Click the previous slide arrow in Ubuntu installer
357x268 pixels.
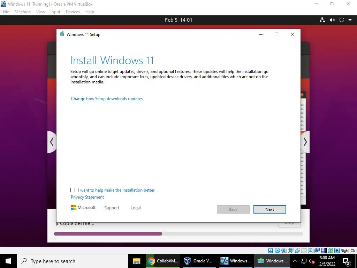point(52,142)
